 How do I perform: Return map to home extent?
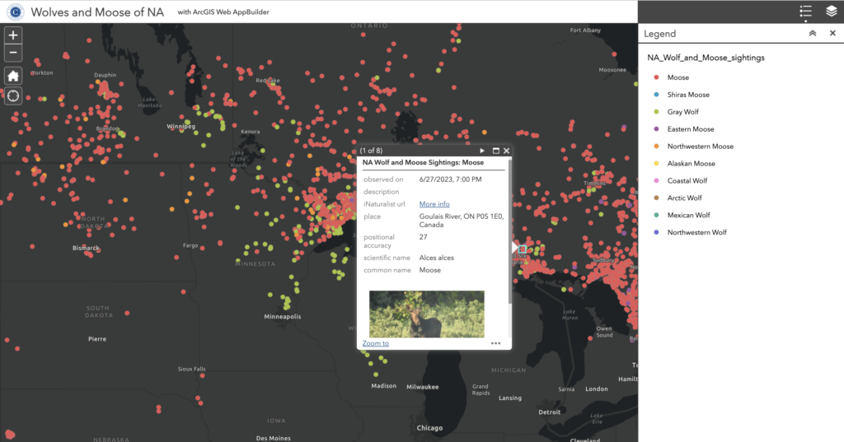point(13,76)
